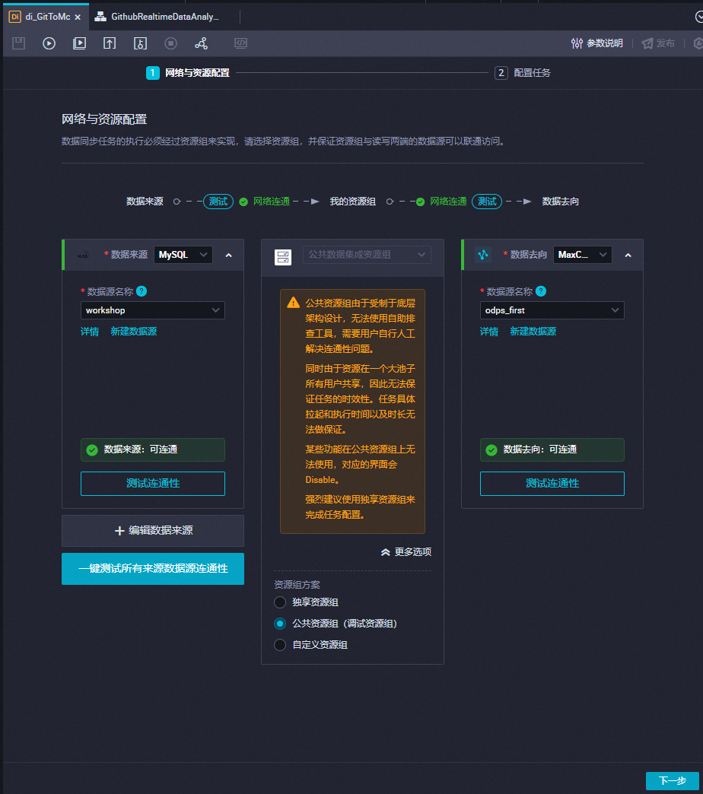This screenshot has height=794, width=703.
Task: Open the MySQL source type dropdown
Action: pyautogui.click(x=183, y=255)
